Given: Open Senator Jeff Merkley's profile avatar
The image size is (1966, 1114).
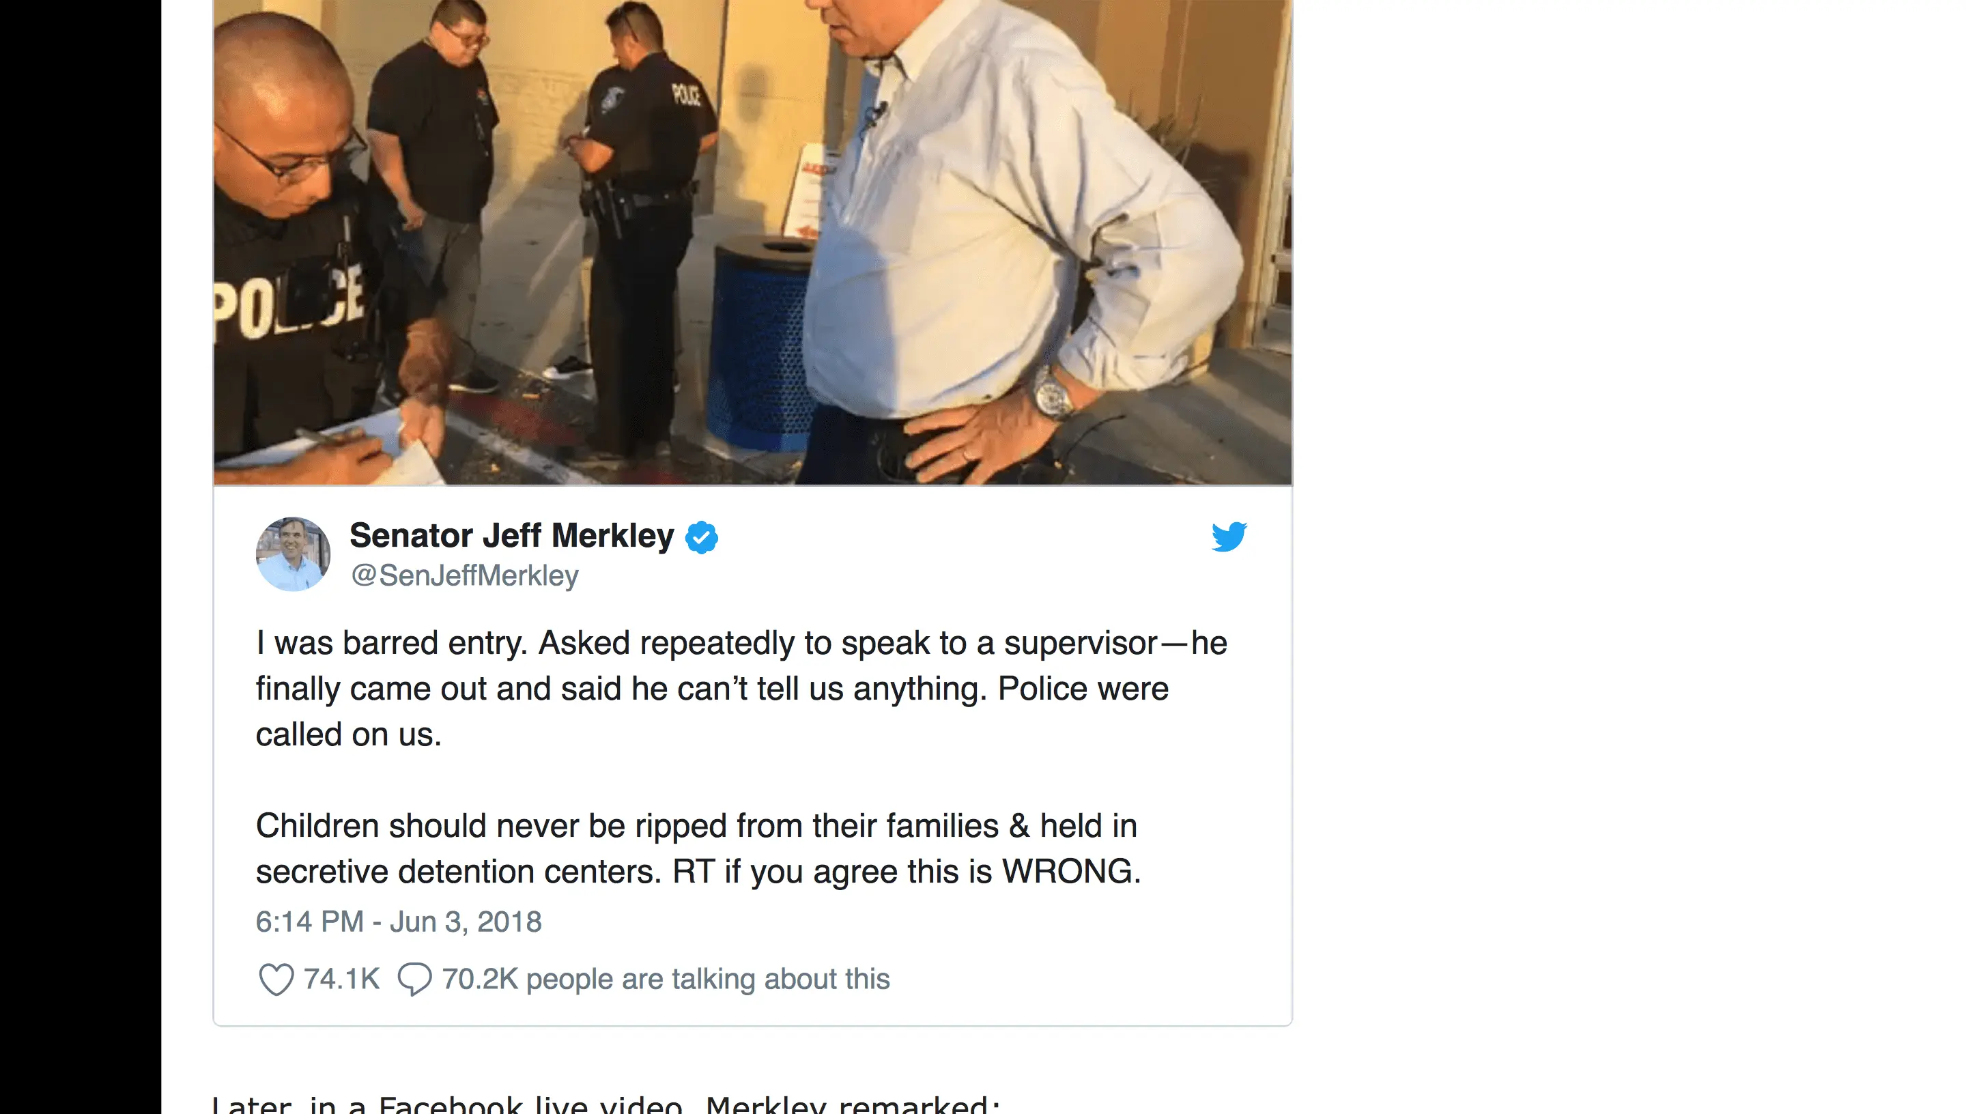Looking at the screenshot, I should pos(293,554).
